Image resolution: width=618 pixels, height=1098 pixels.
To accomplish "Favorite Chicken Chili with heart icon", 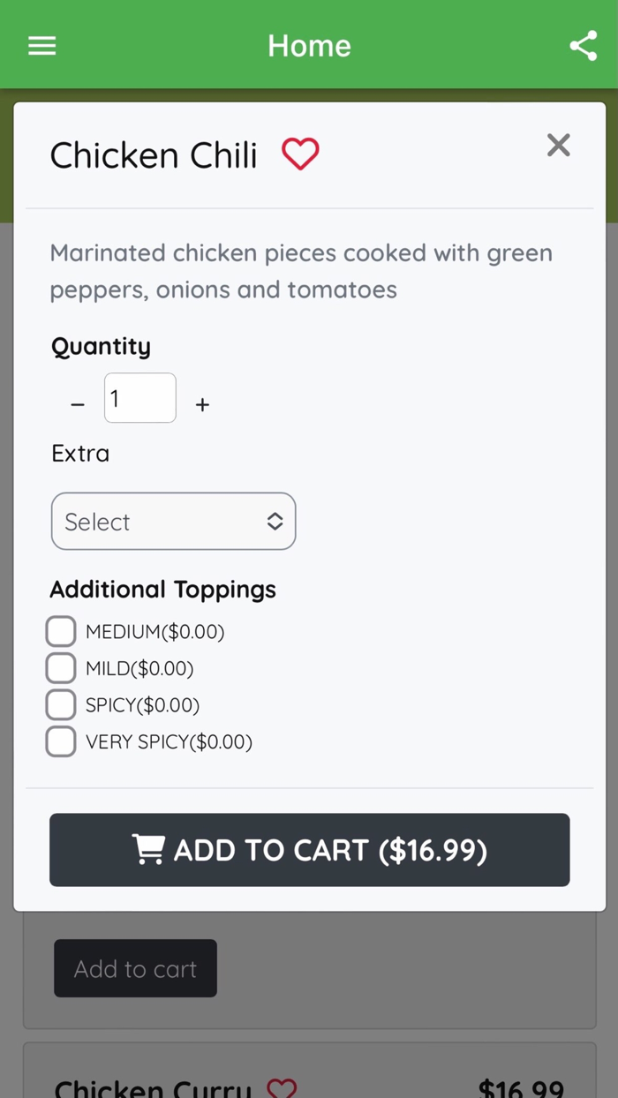I will [300, 154].
